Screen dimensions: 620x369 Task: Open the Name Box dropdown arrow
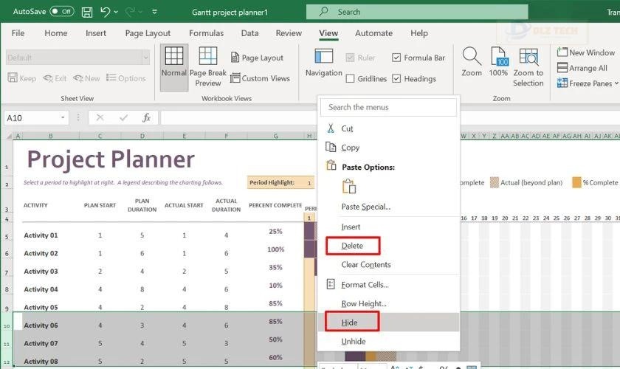tap(63, 118)
